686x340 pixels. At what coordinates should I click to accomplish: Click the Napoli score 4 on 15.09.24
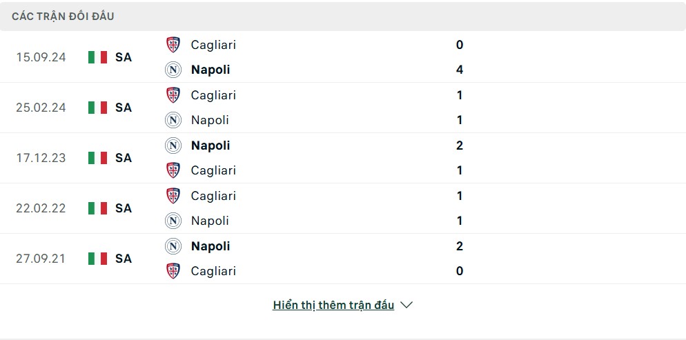460,70
